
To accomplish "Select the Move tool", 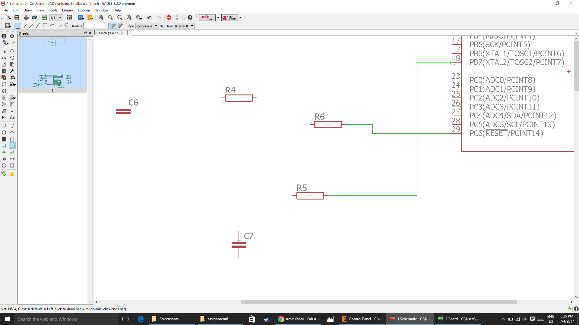I will (x=12, y=51).
